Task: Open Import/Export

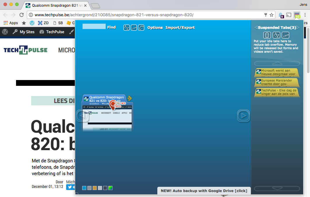Action: pyautogui.click(x=180, y=28)
